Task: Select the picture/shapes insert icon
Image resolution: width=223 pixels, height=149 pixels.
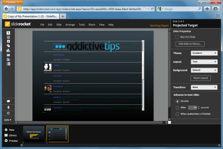Action: pyautogui.click(x=8, y=46)
